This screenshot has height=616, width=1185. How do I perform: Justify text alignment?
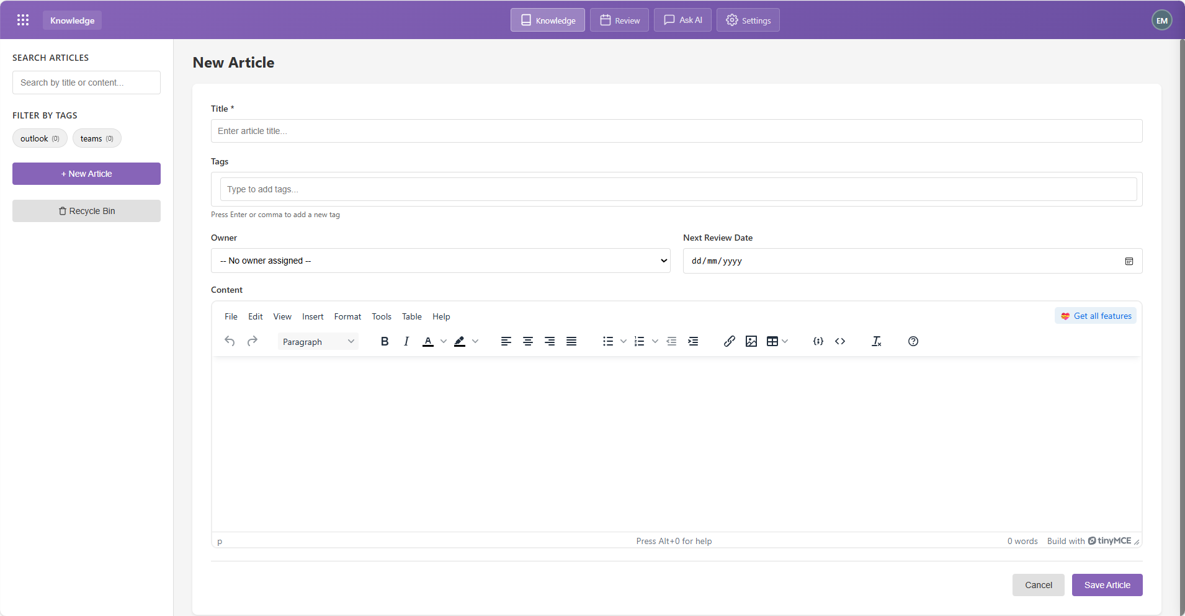click(x=571, y=341)
